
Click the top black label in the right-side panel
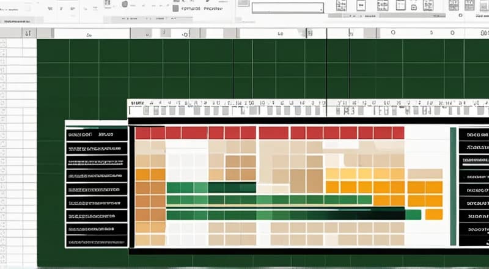[x=474, y=134]
